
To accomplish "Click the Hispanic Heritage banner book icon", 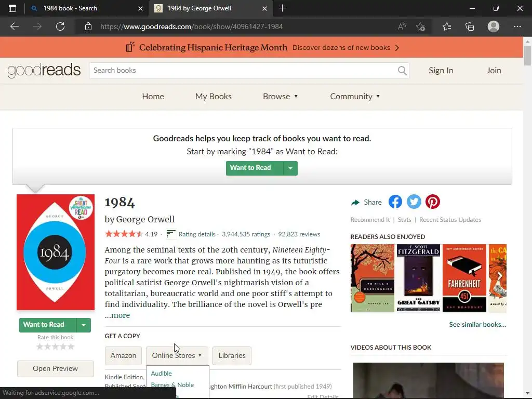I will (x=130, y=47).
